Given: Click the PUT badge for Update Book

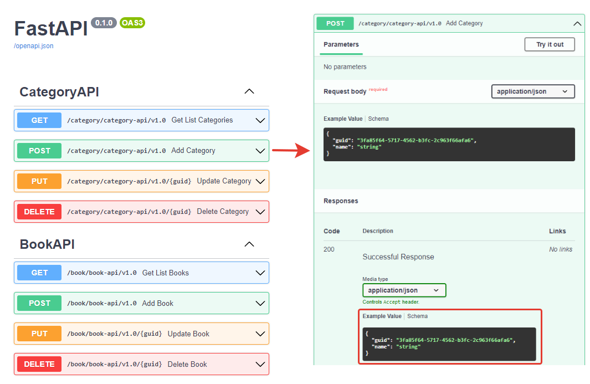Looking at the screenshot, I should pyautogui.click(x=39, y=334).
